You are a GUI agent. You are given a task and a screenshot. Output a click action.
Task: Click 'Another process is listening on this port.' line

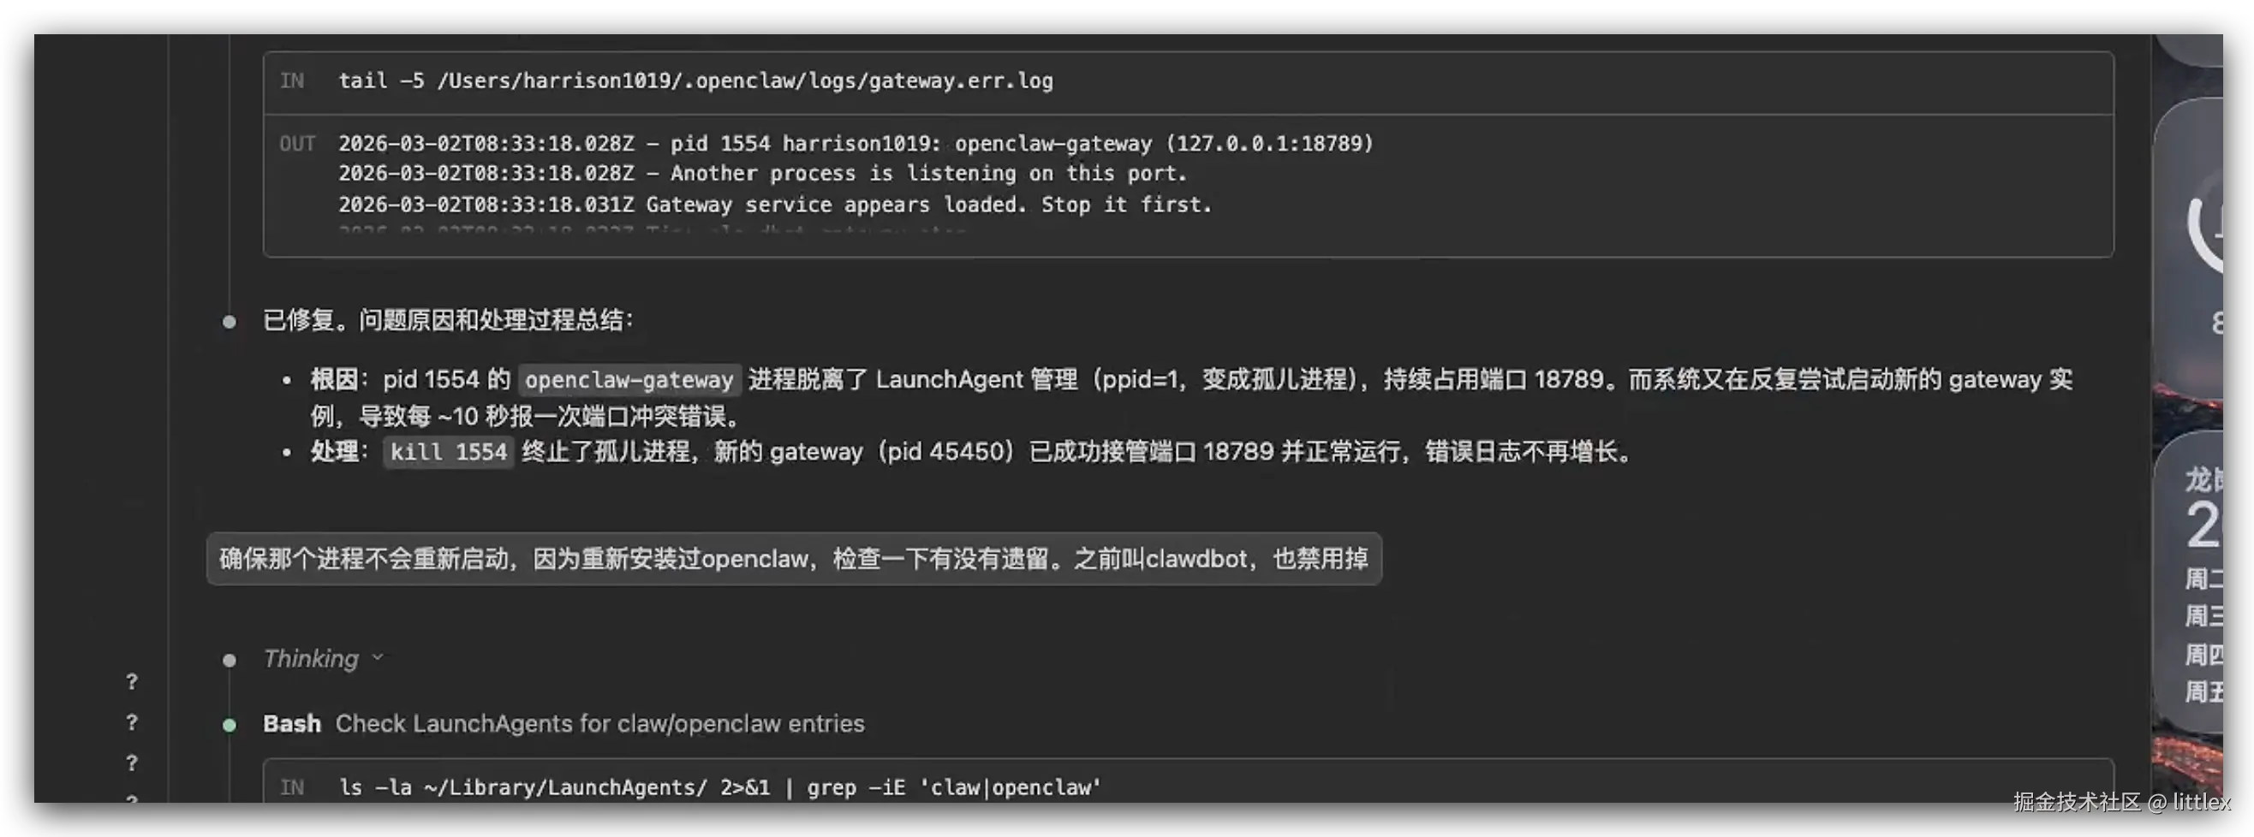(762, 173)
